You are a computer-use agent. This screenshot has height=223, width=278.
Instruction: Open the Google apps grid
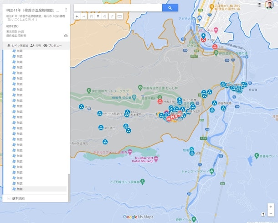259,5
